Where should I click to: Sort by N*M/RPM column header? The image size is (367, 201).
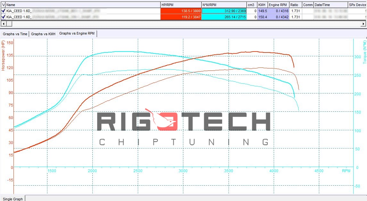pos(224,5)
